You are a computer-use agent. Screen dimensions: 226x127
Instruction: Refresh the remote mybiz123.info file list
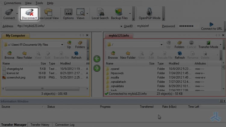point(180,55)
